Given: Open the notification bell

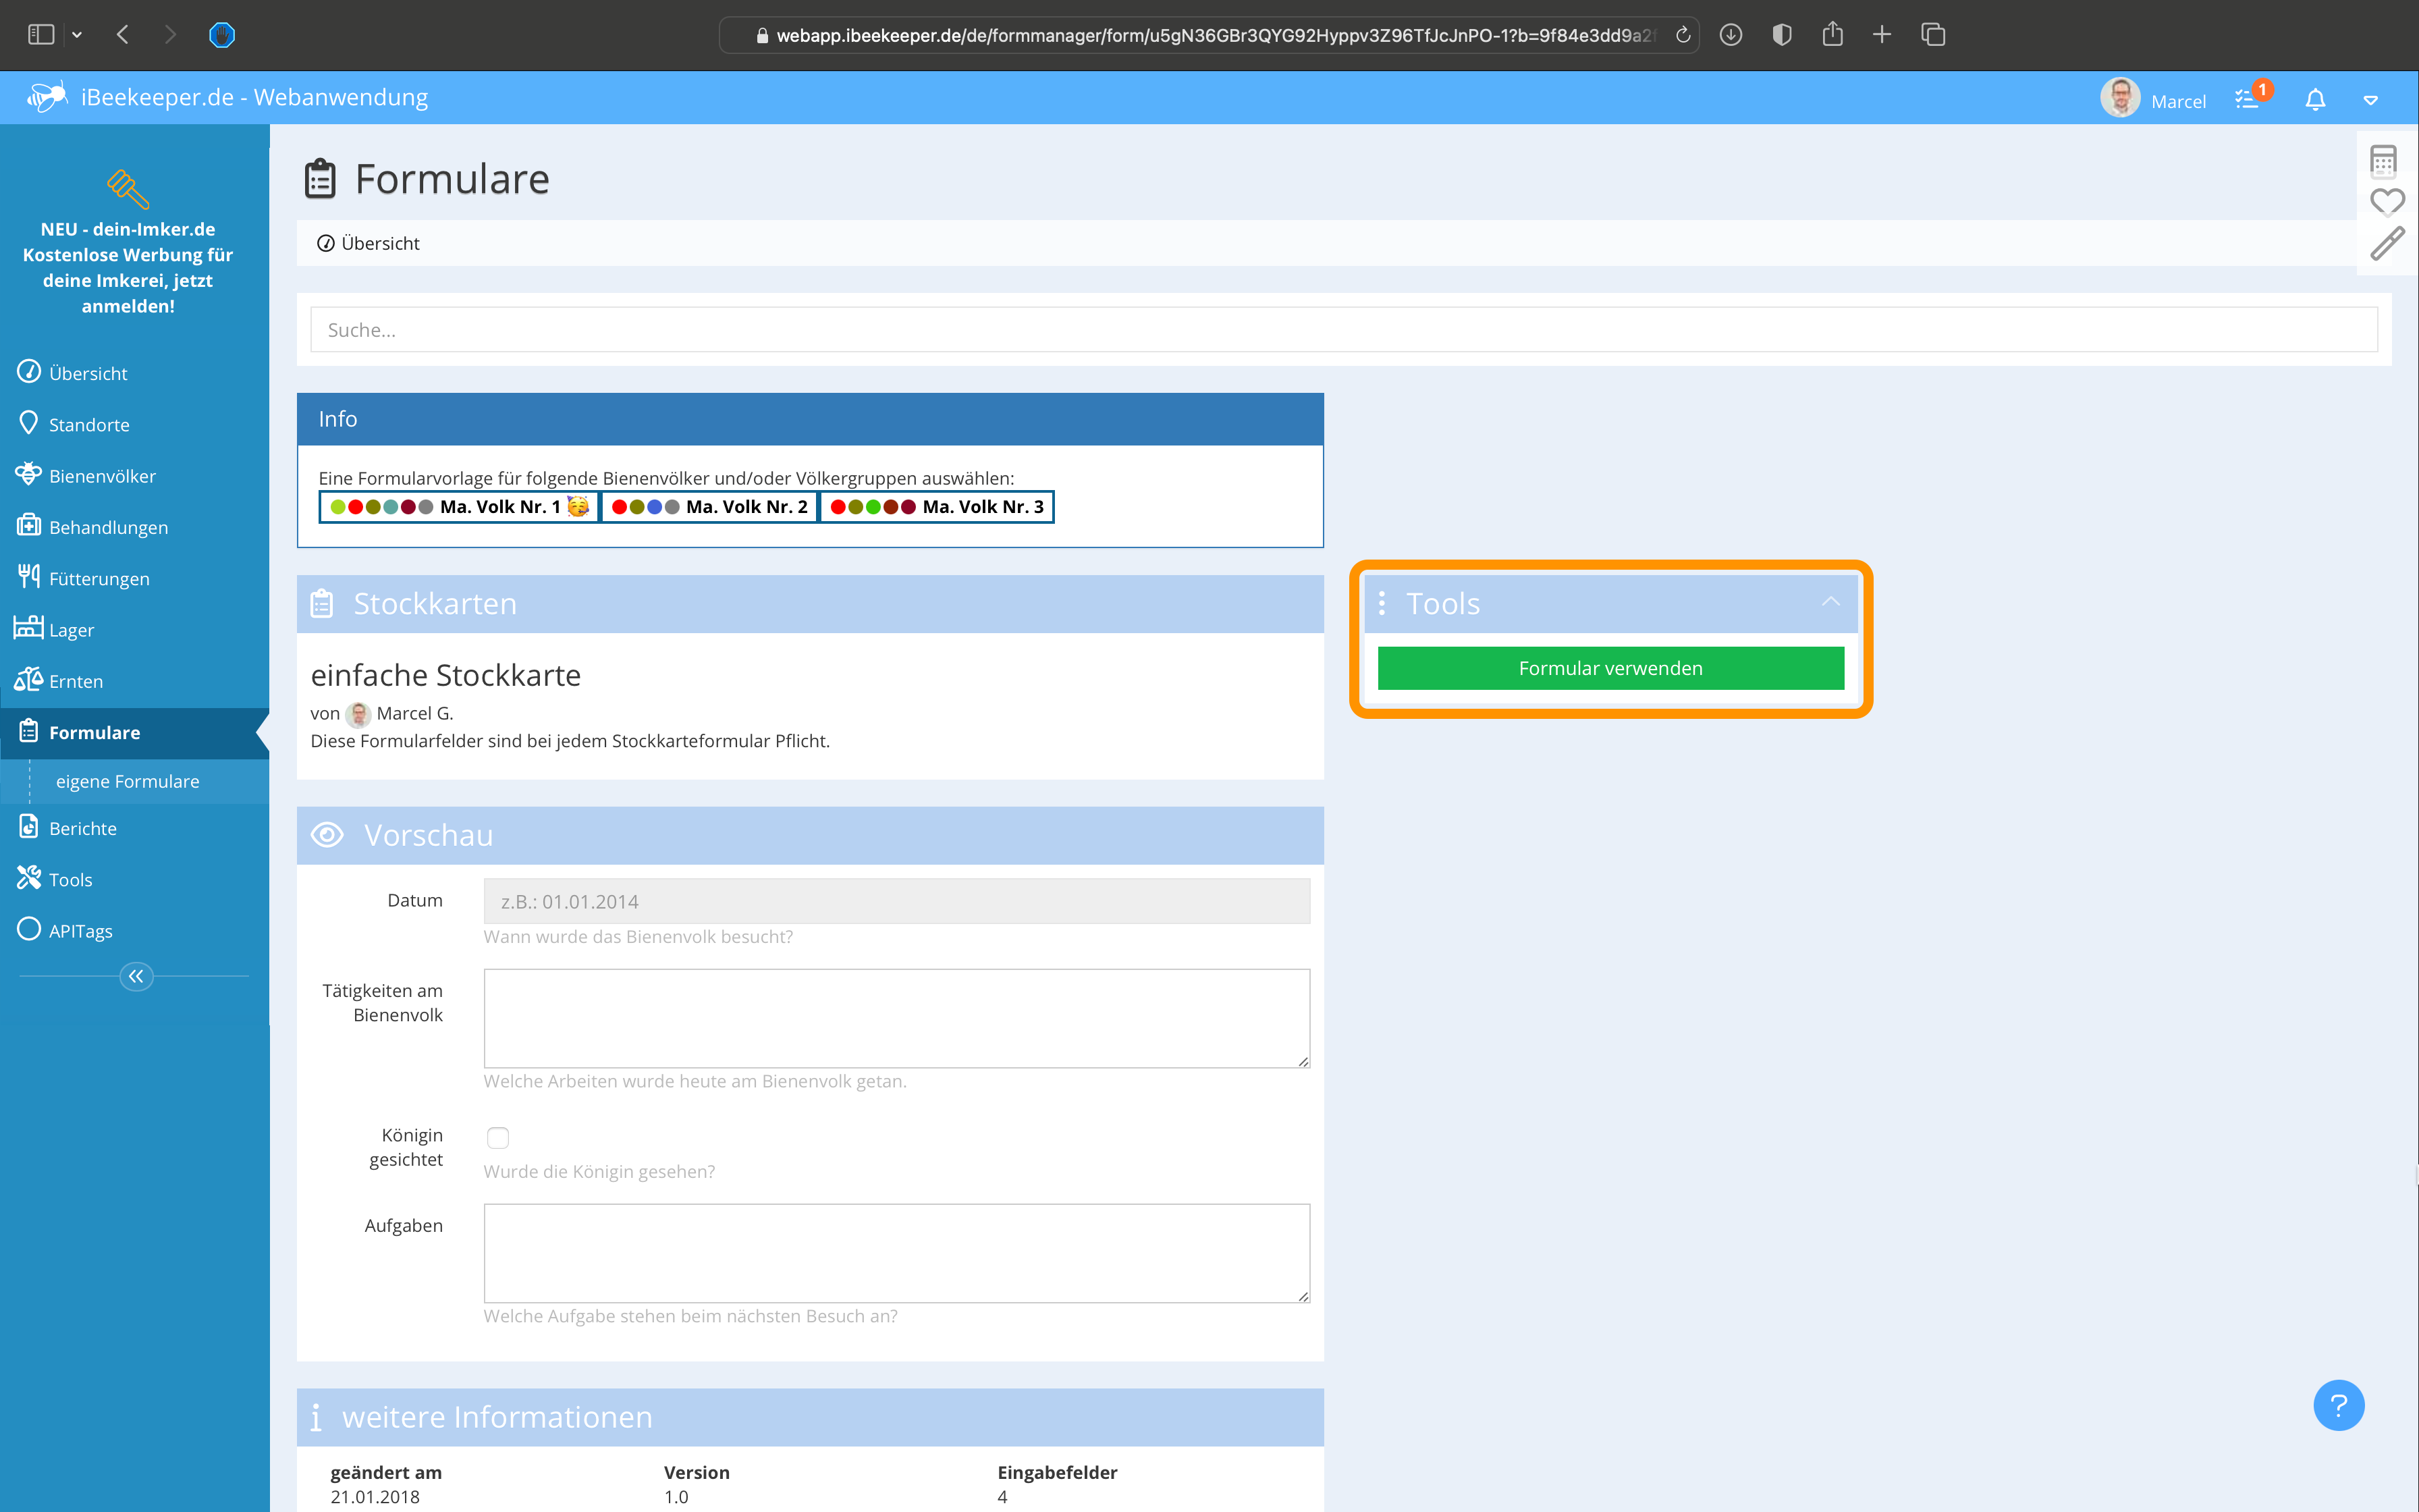Looking at the screenshot, I should coord(2315,99).
